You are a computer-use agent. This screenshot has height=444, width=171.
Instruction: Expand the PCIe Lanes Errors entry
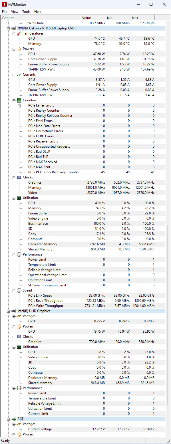[x=19, y=105]
